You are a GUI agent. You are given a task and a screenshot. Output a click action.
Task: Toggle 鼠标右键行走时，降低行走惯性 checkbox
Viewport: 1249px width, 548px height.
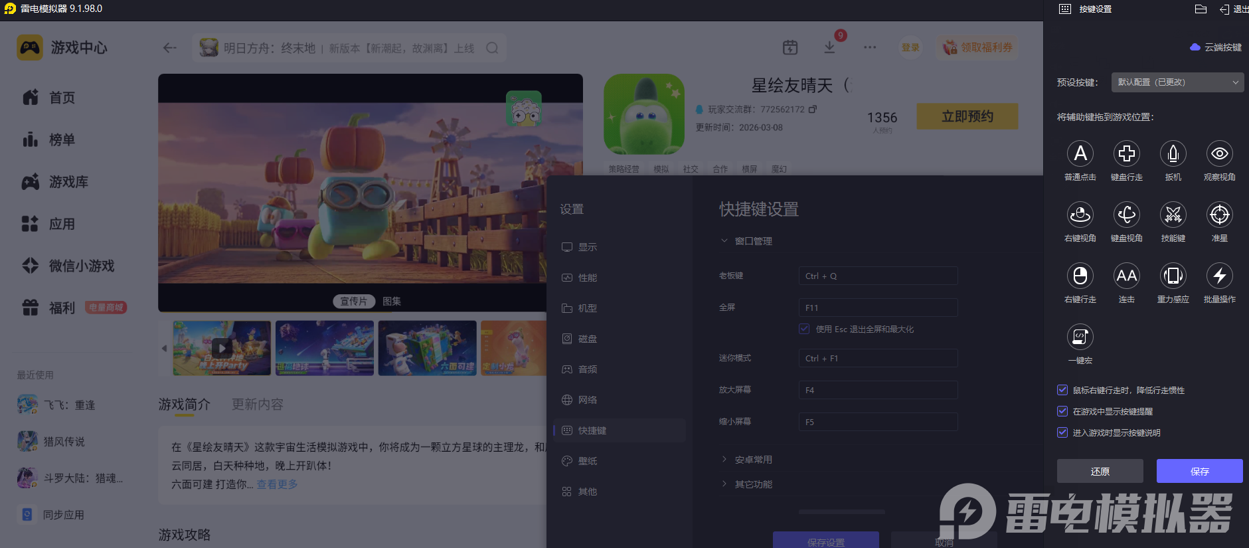[x=1062, y=390]
